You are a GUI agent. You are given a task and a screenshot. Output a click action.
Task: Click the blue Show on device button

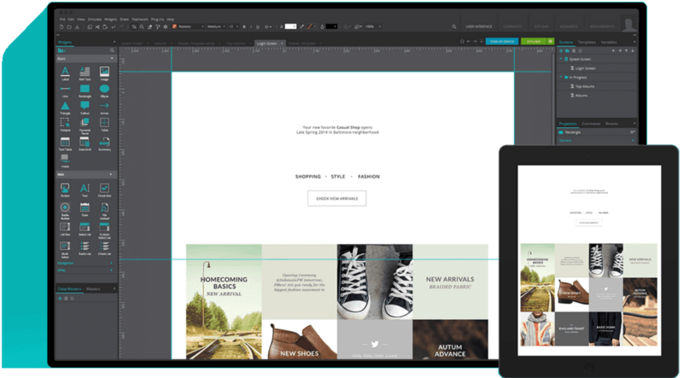[502, 41]
